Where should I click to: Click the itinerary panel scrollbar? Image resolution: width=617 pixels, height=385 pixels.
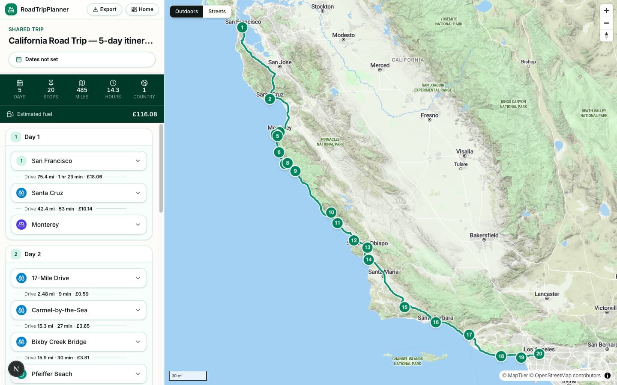(x=161, y=168)
